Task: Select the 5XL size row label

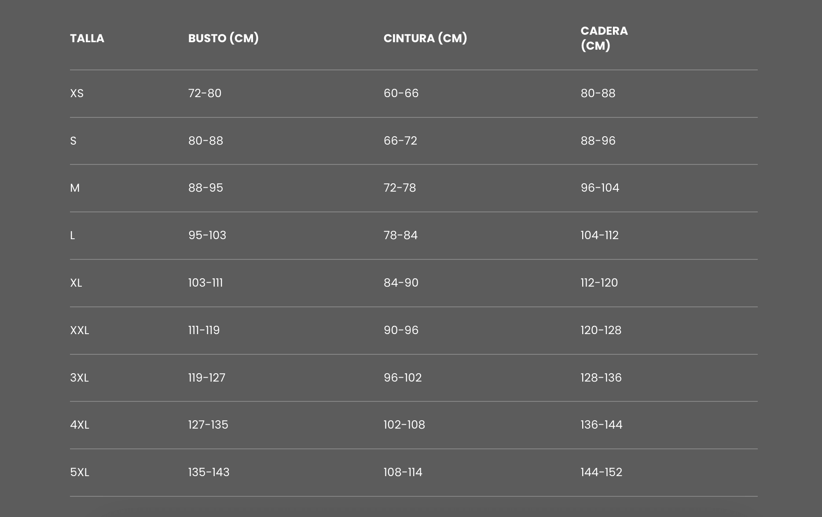Action: click(x=80, y=472)
